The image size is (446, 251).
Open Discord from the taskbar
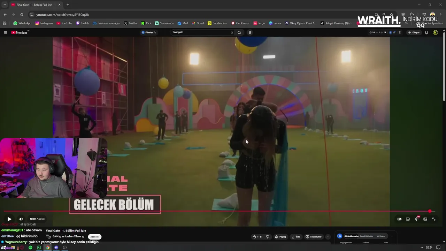pos(56,248)
